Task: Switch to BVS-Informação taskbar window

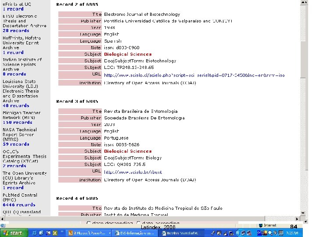Action: click(x=136, y=233)
